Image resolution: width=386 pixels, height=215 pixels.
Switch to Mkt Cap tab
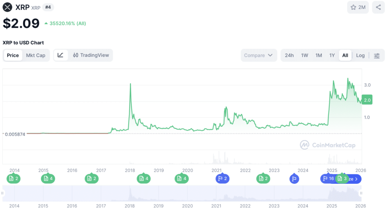(x=36, y=55)
